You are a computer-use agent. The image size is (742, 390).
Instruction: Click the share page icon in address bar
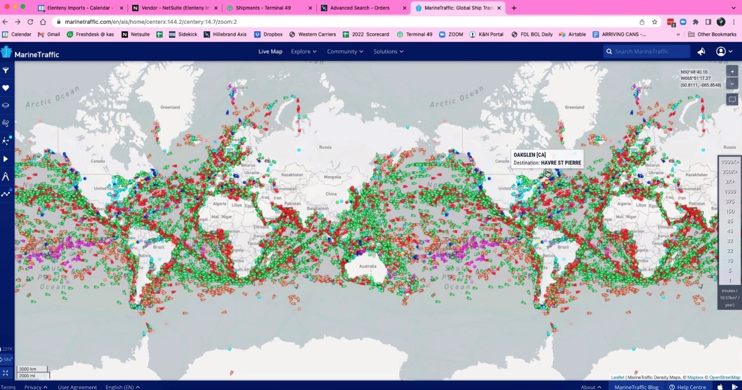642,22
